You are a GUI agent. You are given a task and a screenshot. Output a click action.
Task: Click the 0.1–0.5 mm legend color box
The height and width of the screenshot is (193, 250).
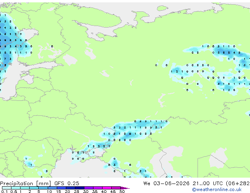7,188
